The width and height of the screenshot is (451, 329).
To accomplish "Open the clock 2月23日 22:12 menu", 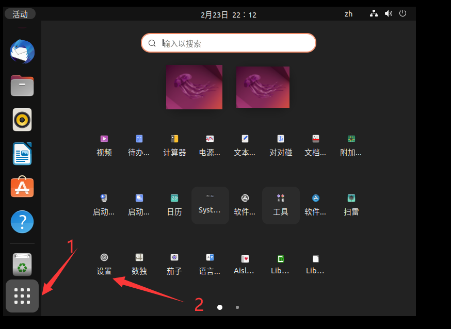I will click(x=229, y=14).
